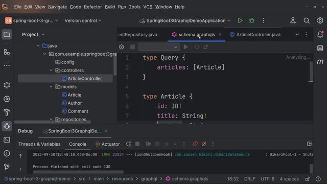Toggle read-only lock in status bar

coord(308,179)
